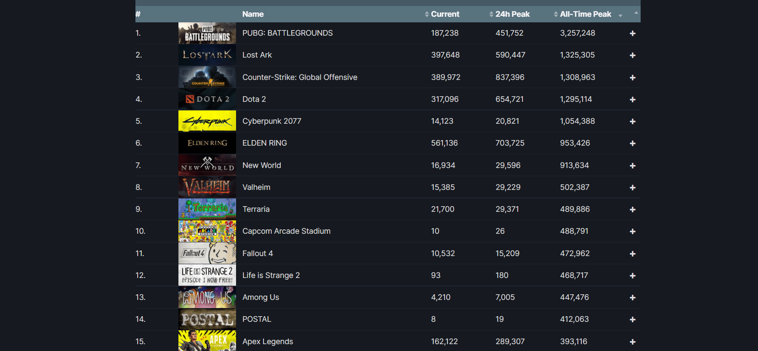Open Valheim game link
The height and width of the screenshot is (351, 758).
coord(256,187)
